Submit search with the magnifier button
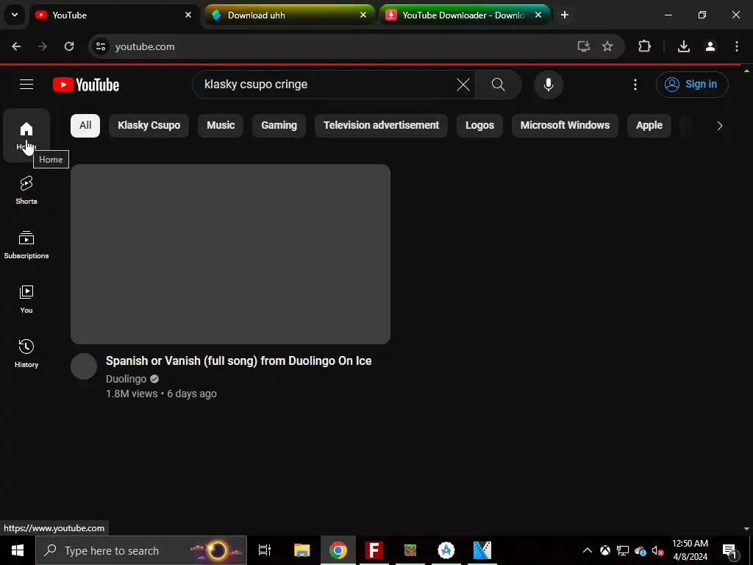The height and width of the screenshot is (565, 753). coord(498,85)
